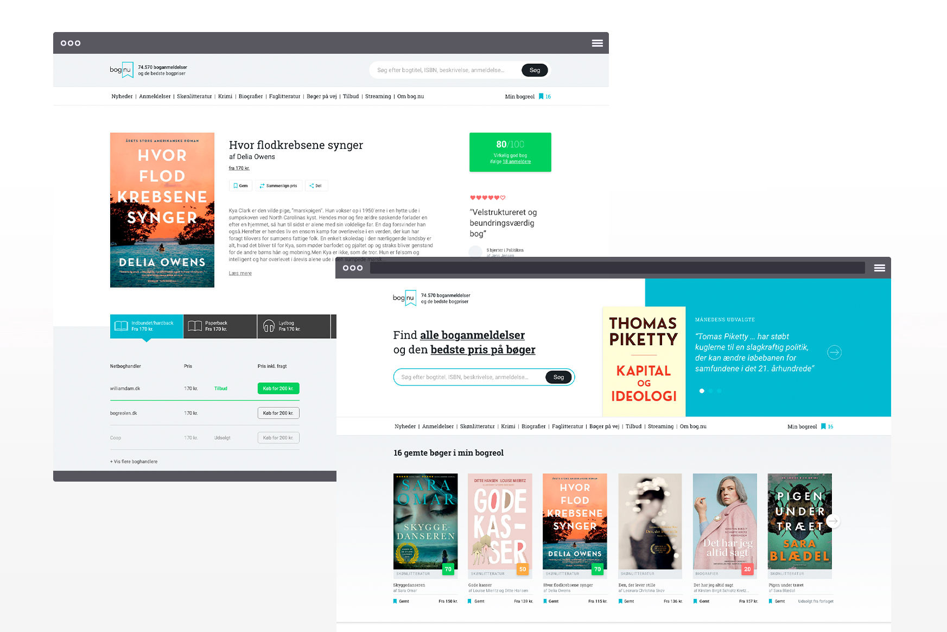This screenshot has height=632, width=947.
Task: Expand Vis flere boghandlere
Action: [x=134, y=462]
